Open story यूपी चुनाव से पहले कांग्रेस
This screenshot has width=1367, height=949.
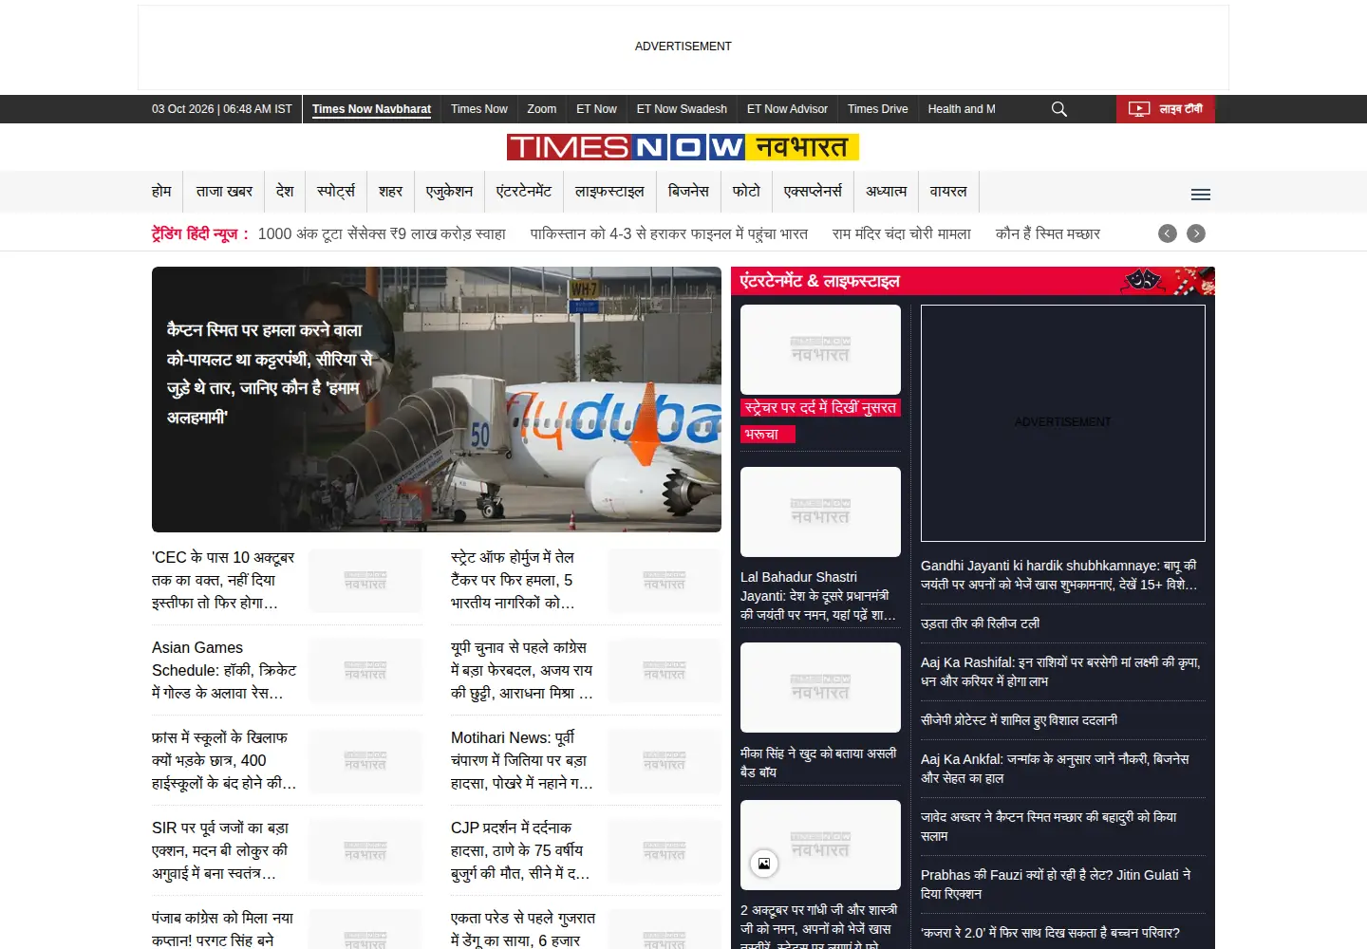523,670
